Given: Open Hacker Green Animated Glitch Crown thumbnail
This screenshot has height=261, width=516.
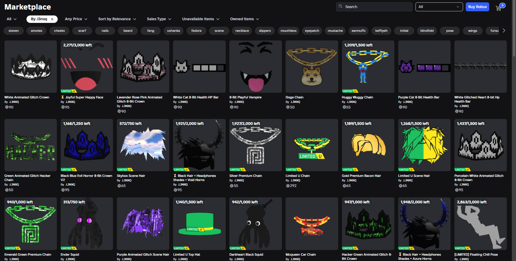Looking at the screenshot, I should [368, 224].
